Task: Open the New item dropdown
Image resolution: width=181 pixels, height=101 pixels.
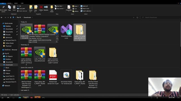Action: [59, 6]
